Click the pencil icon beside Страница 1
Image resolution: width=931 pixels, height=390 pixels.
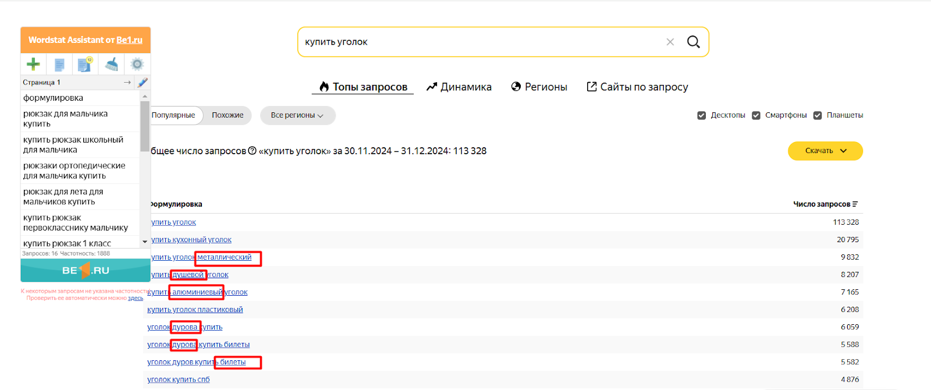pyautogui.click(x=143, y=83)
